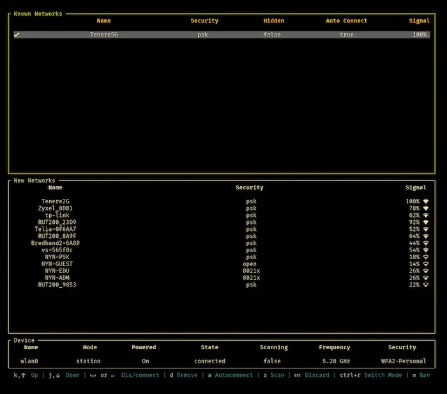Screen dimensions: 447x394
Task: Click the signal icon for Tenere2G
Action: (426, 201)
